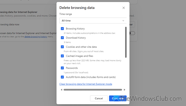
Task: Click the horizontal scrollbar thumb
Action: (93, 90)
